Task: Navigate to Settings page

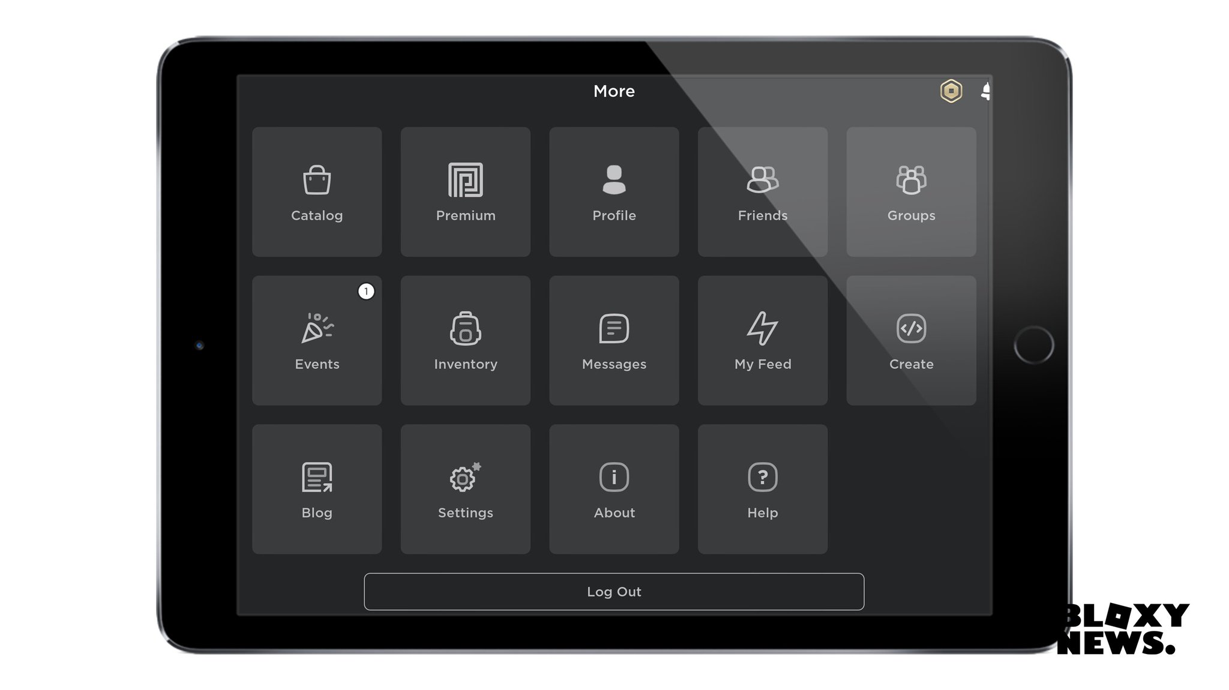Action: click(x=465, y=489)
